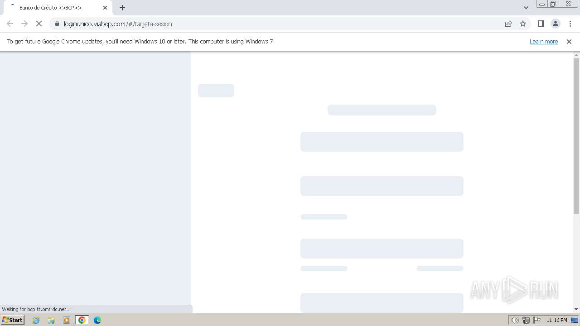Share this page icon
The width and height of the screenshot is (580, 326).
[x=508, y=24]
